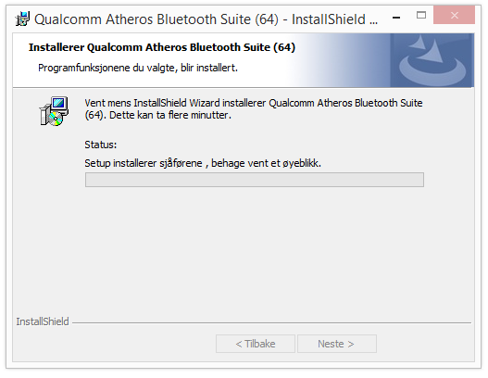The width and height of the screenshot is (488, 378).
Task: Click the 'Status:' label
Action: [x=101, y=145]
